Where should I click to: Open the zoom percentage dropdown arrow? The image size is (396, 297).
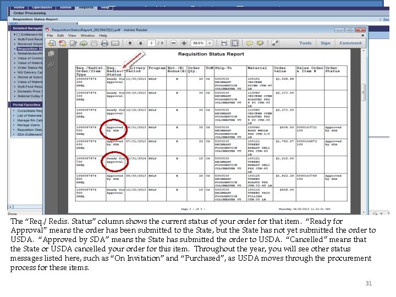click(x=210, y=43)
